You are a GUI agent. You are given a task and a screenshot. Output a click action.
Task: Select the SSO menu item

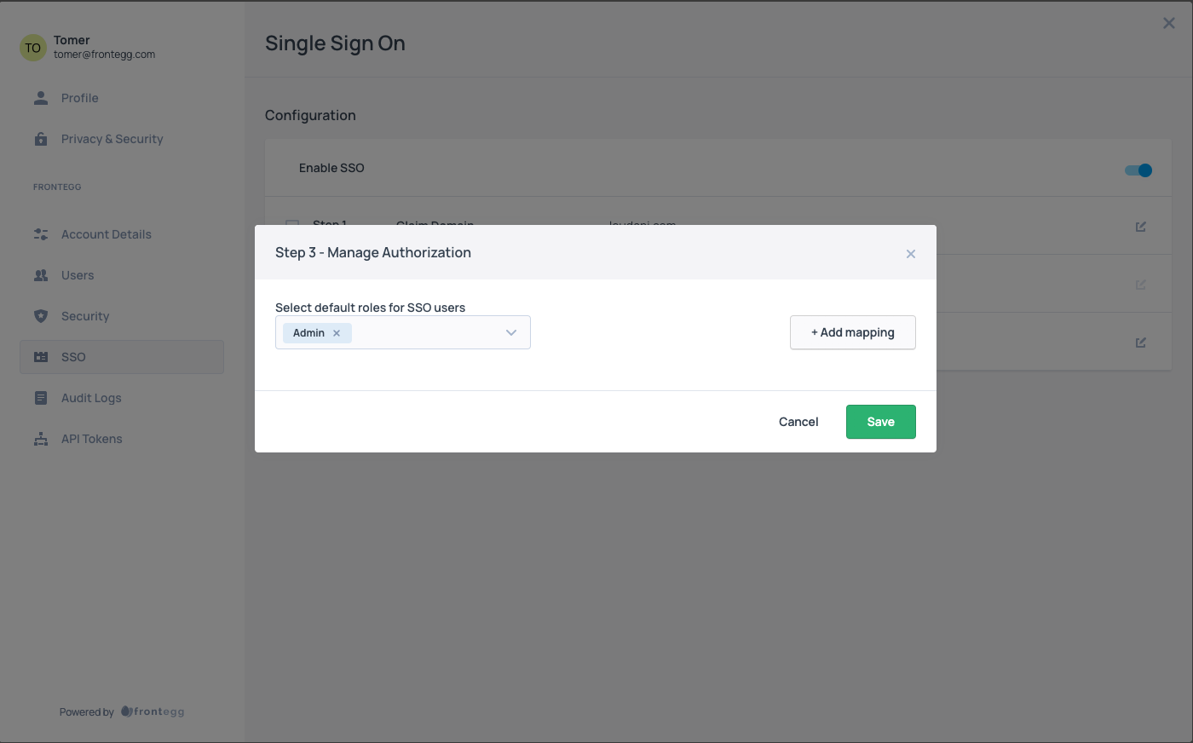[122, 357]
